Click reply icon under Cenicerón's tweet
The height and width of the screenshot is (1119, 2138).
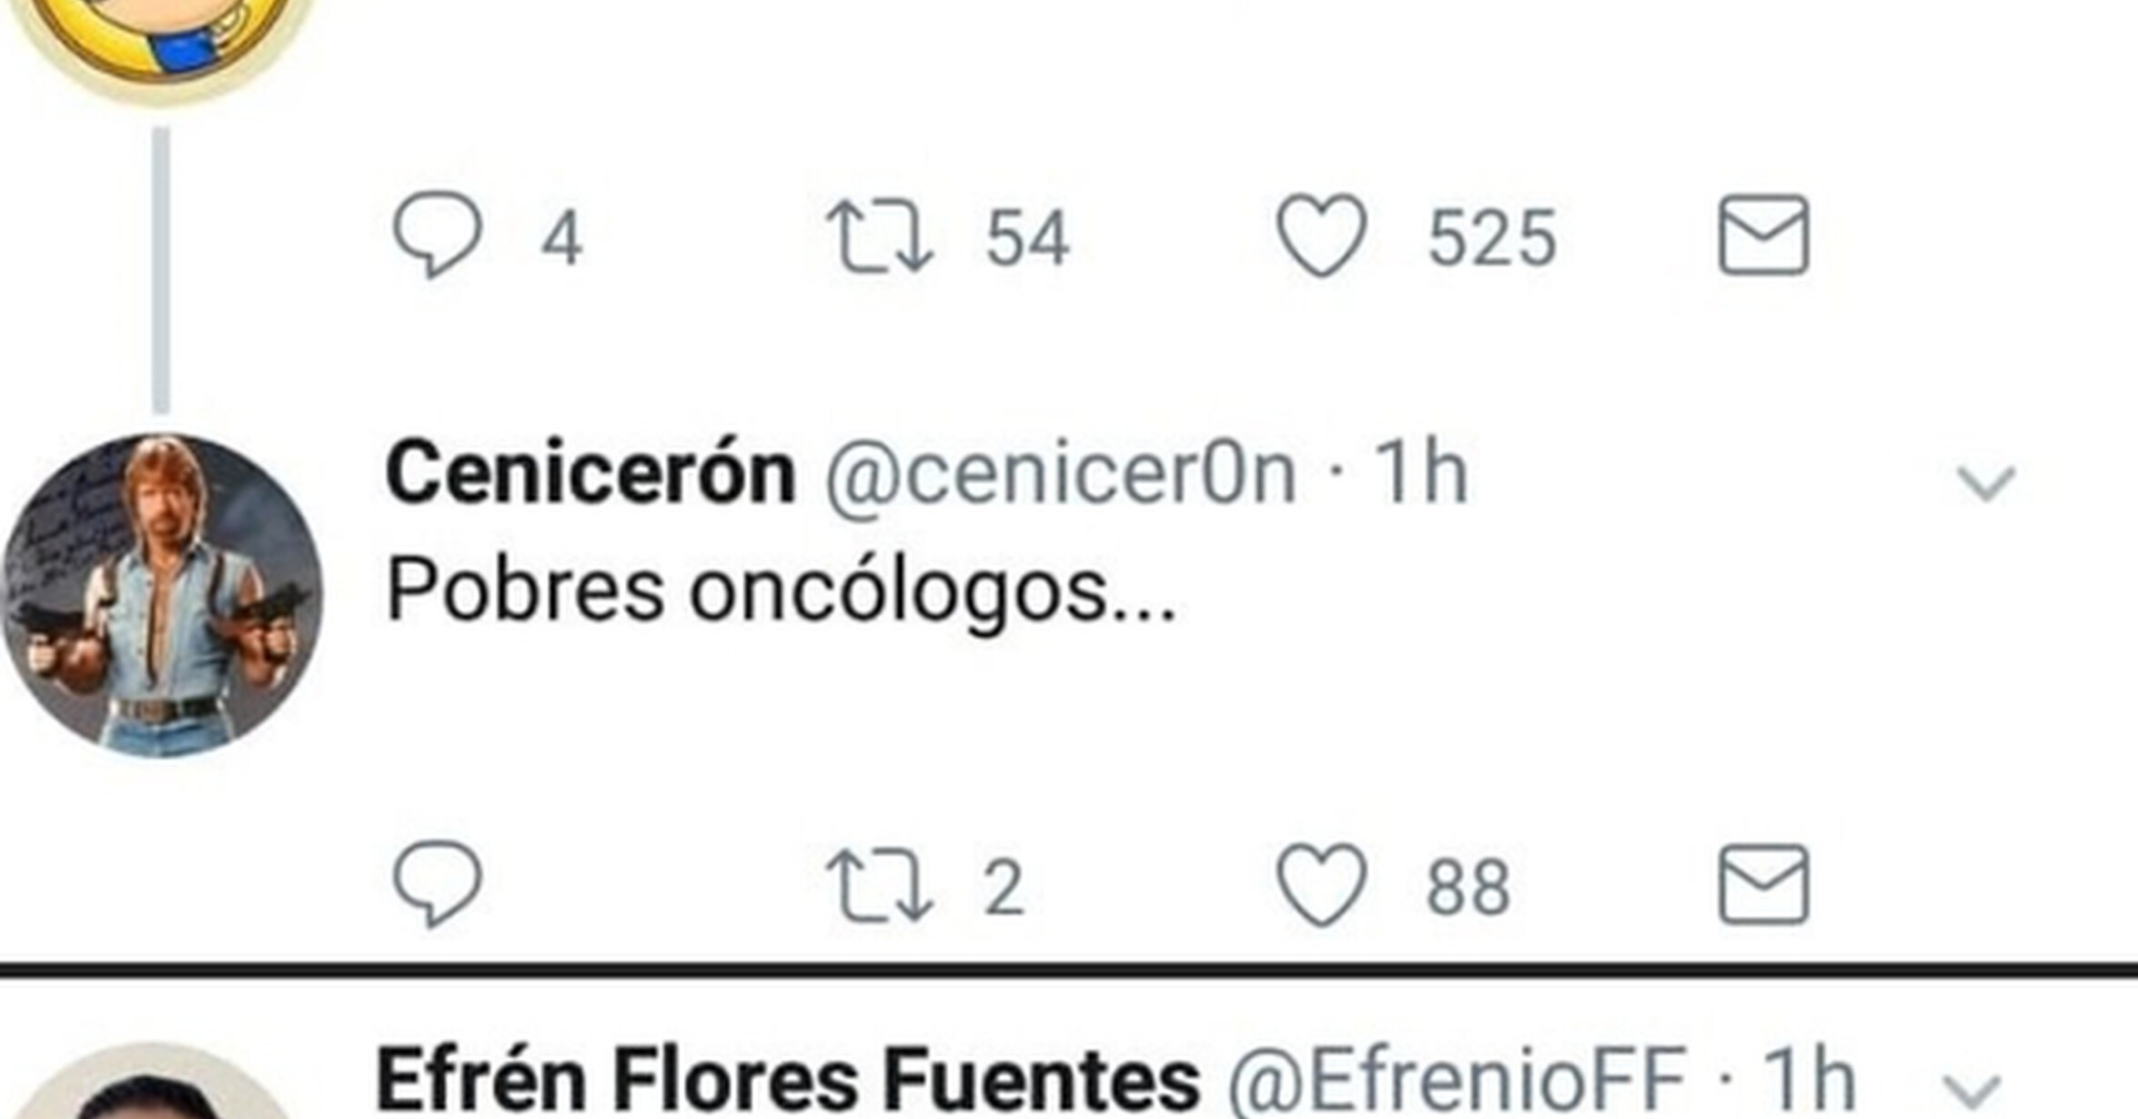[437, 884]
